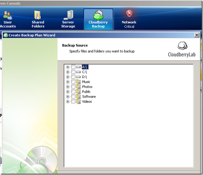The image size is (203, 175).
Task: Select the D:\ tree label
Action: point(85,77)
